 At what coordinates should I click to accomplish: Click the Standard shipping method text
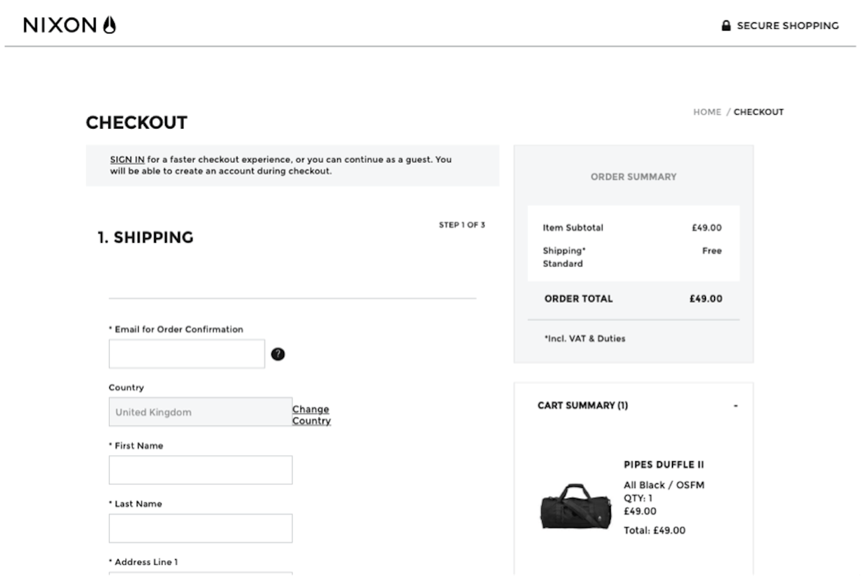563,264
